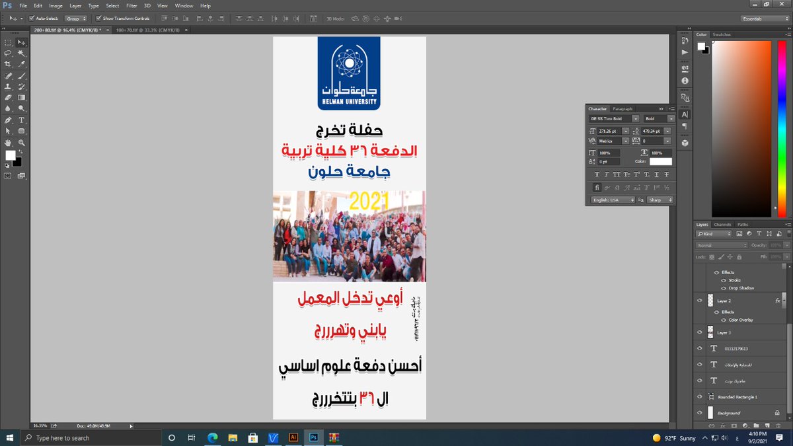The height and width of the screenshot is (446, 793).
Task: Open Illustrator from the taskbar
Action: pyautogui.click(x=293, y=437)
